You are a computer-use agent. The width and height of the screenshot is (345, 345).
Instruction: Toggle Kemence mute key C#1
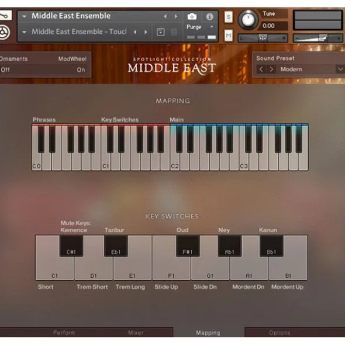(71, 246)
